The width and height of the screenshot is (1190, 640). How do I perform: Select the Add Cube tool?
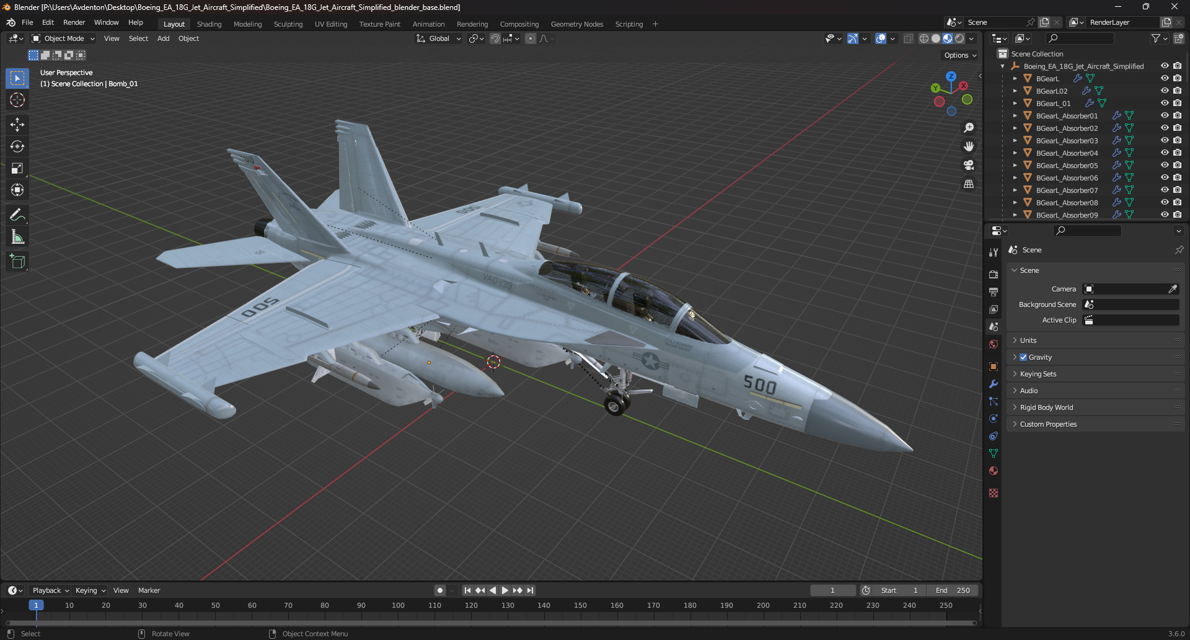tap(17, 262)
